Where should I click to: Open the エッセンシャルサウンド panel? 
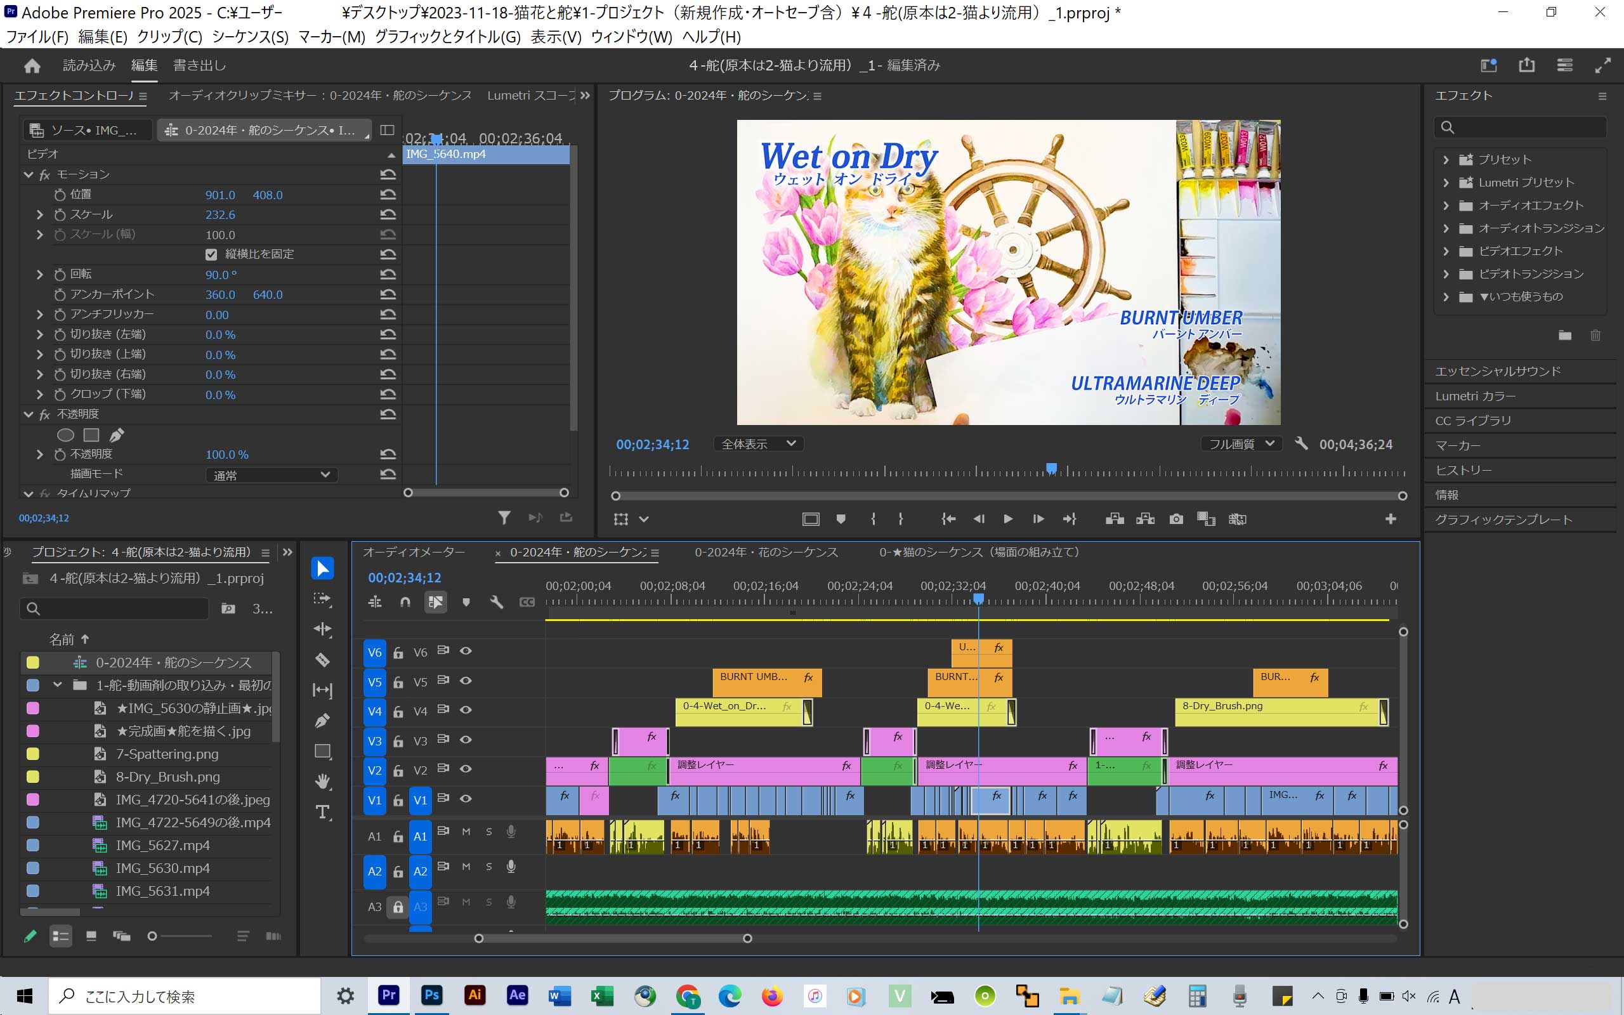1498,371
